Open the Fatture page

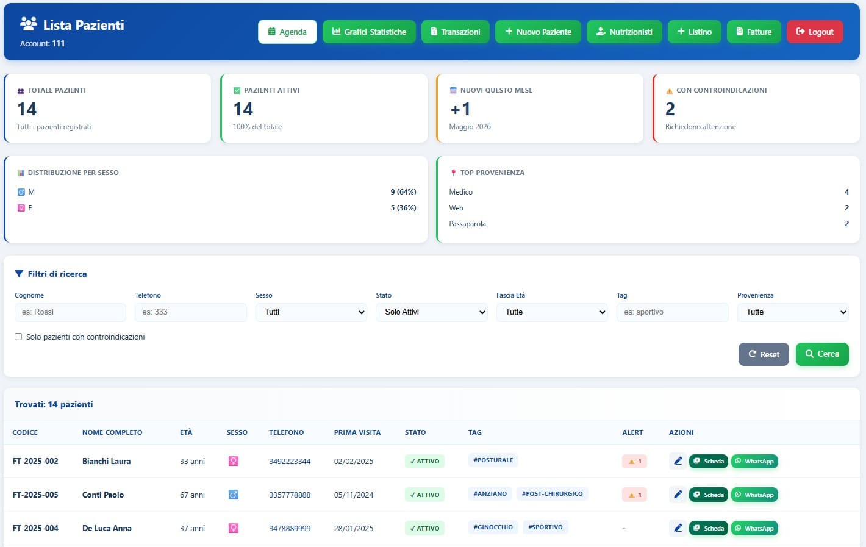point(754,32)
